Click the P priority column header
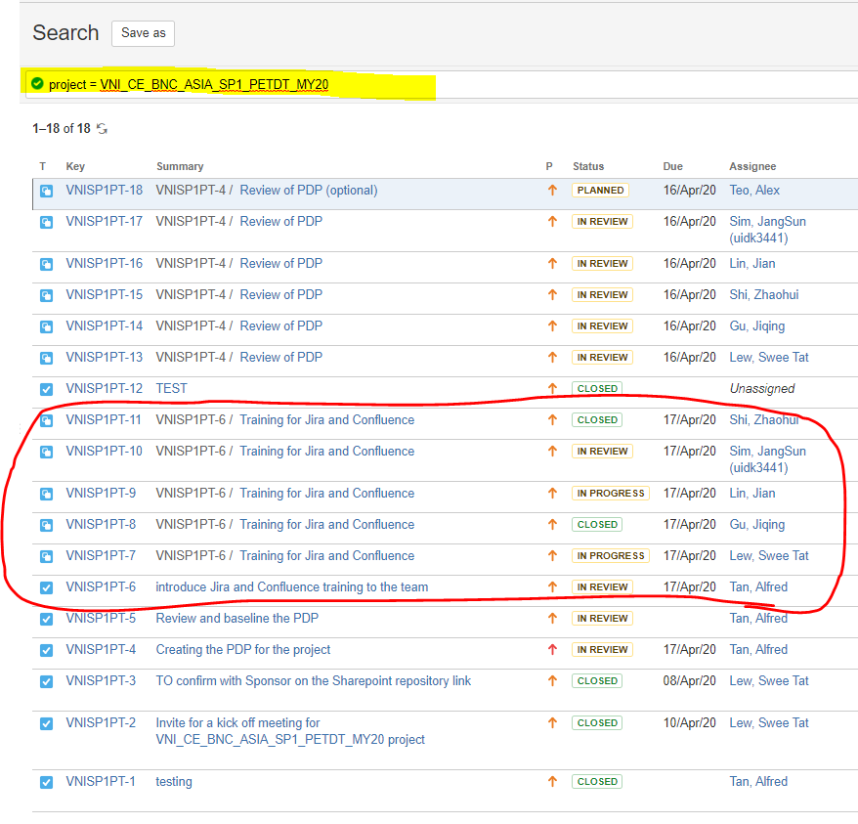This screenshot has height=824, width=858. click(x=549, y=166)
